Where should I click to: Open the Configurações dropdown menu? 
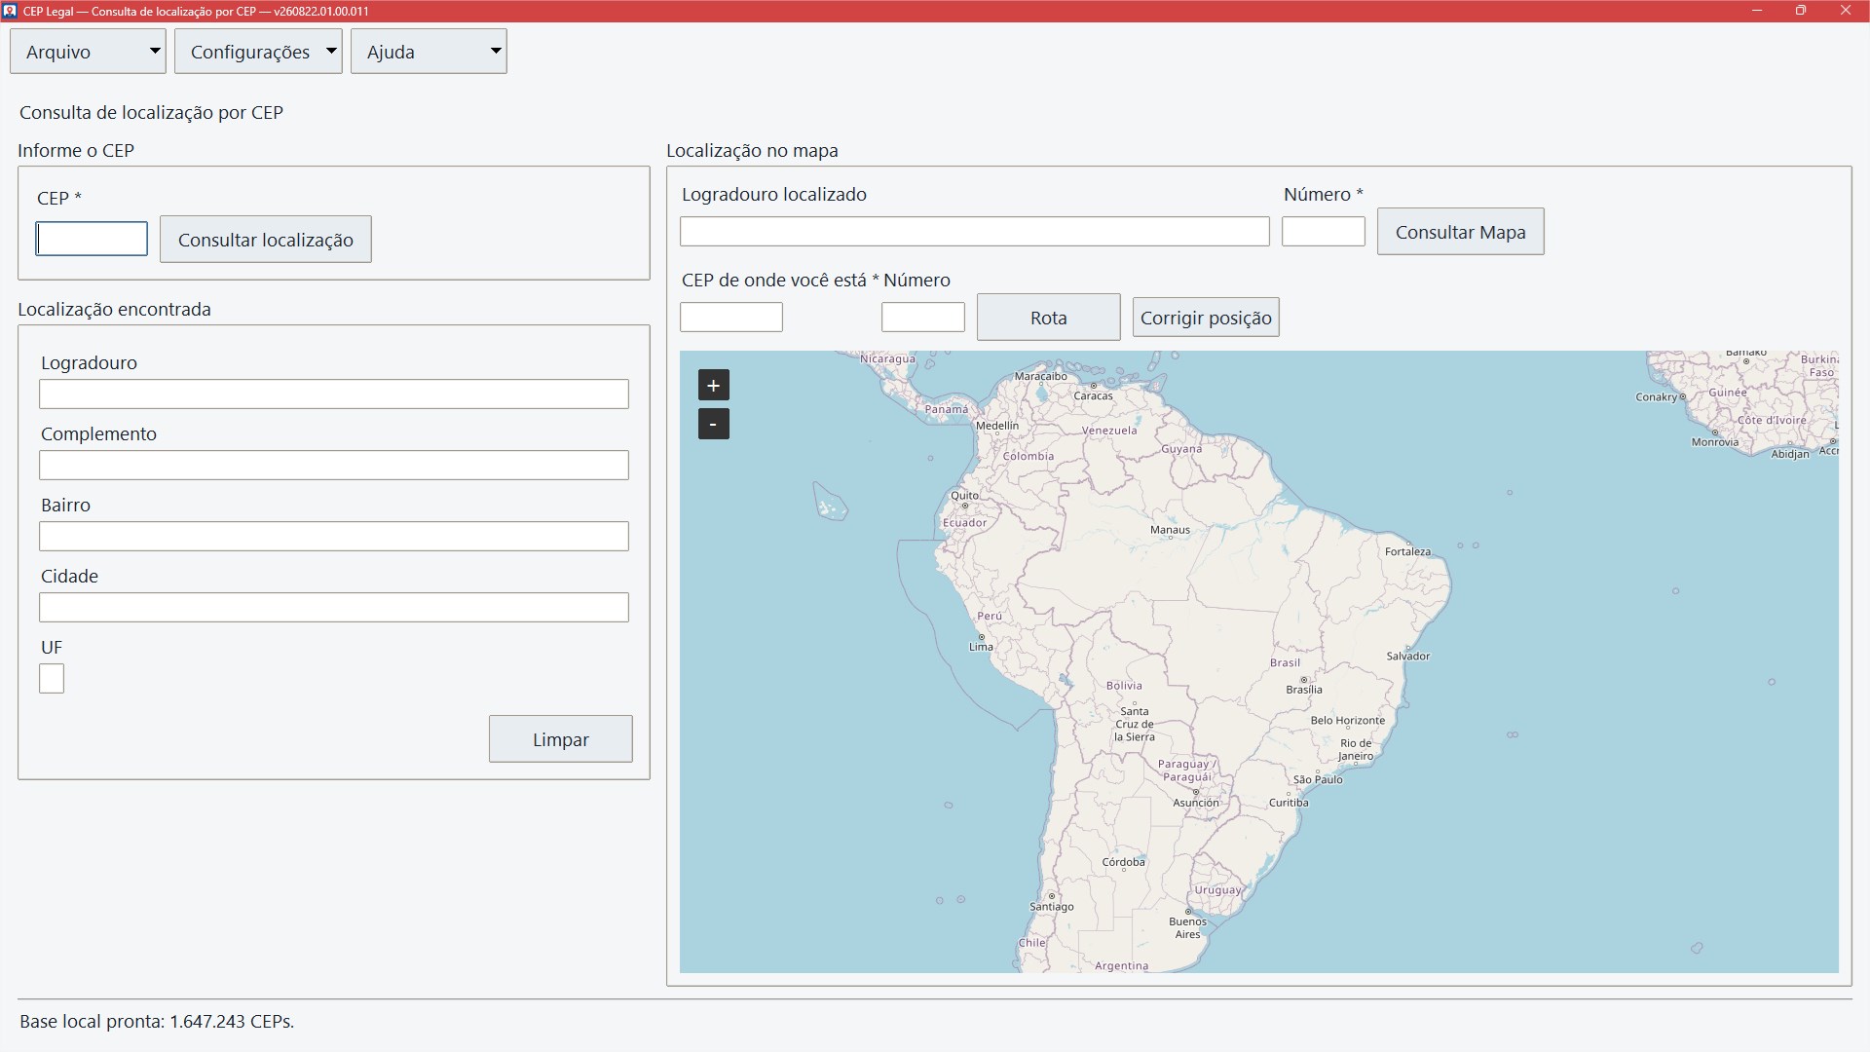[258, 52]
